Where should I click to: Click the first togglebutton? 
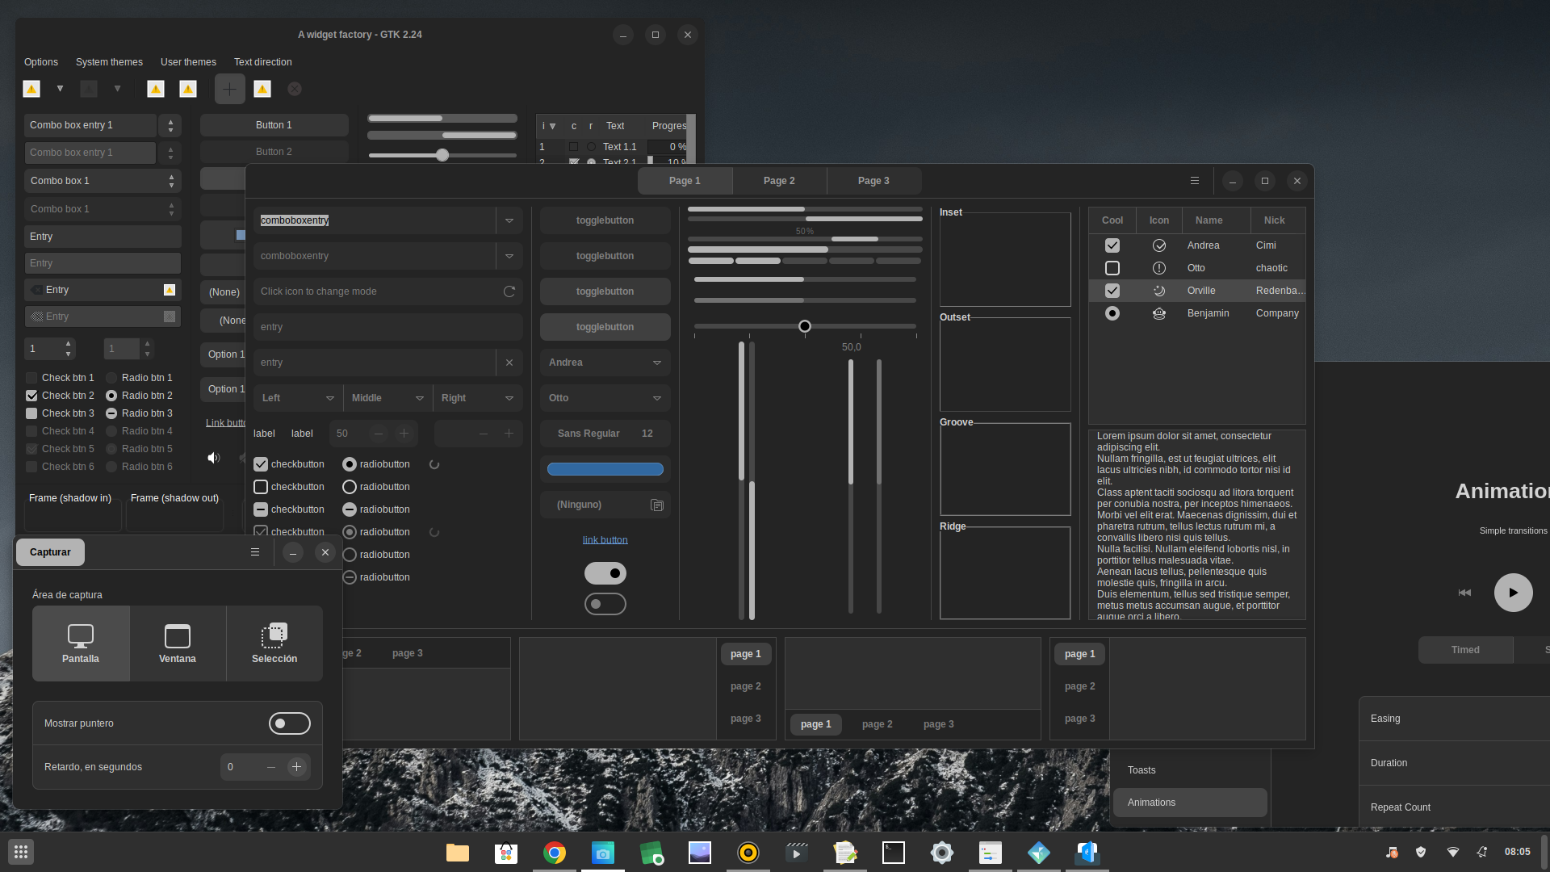[605, 220]
